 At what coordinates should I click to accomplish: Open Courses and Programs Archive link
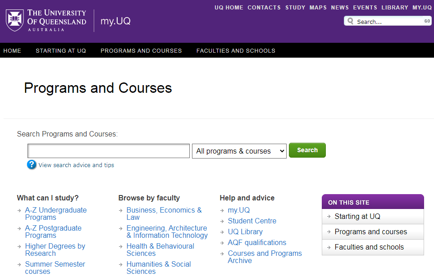(265, 257)
